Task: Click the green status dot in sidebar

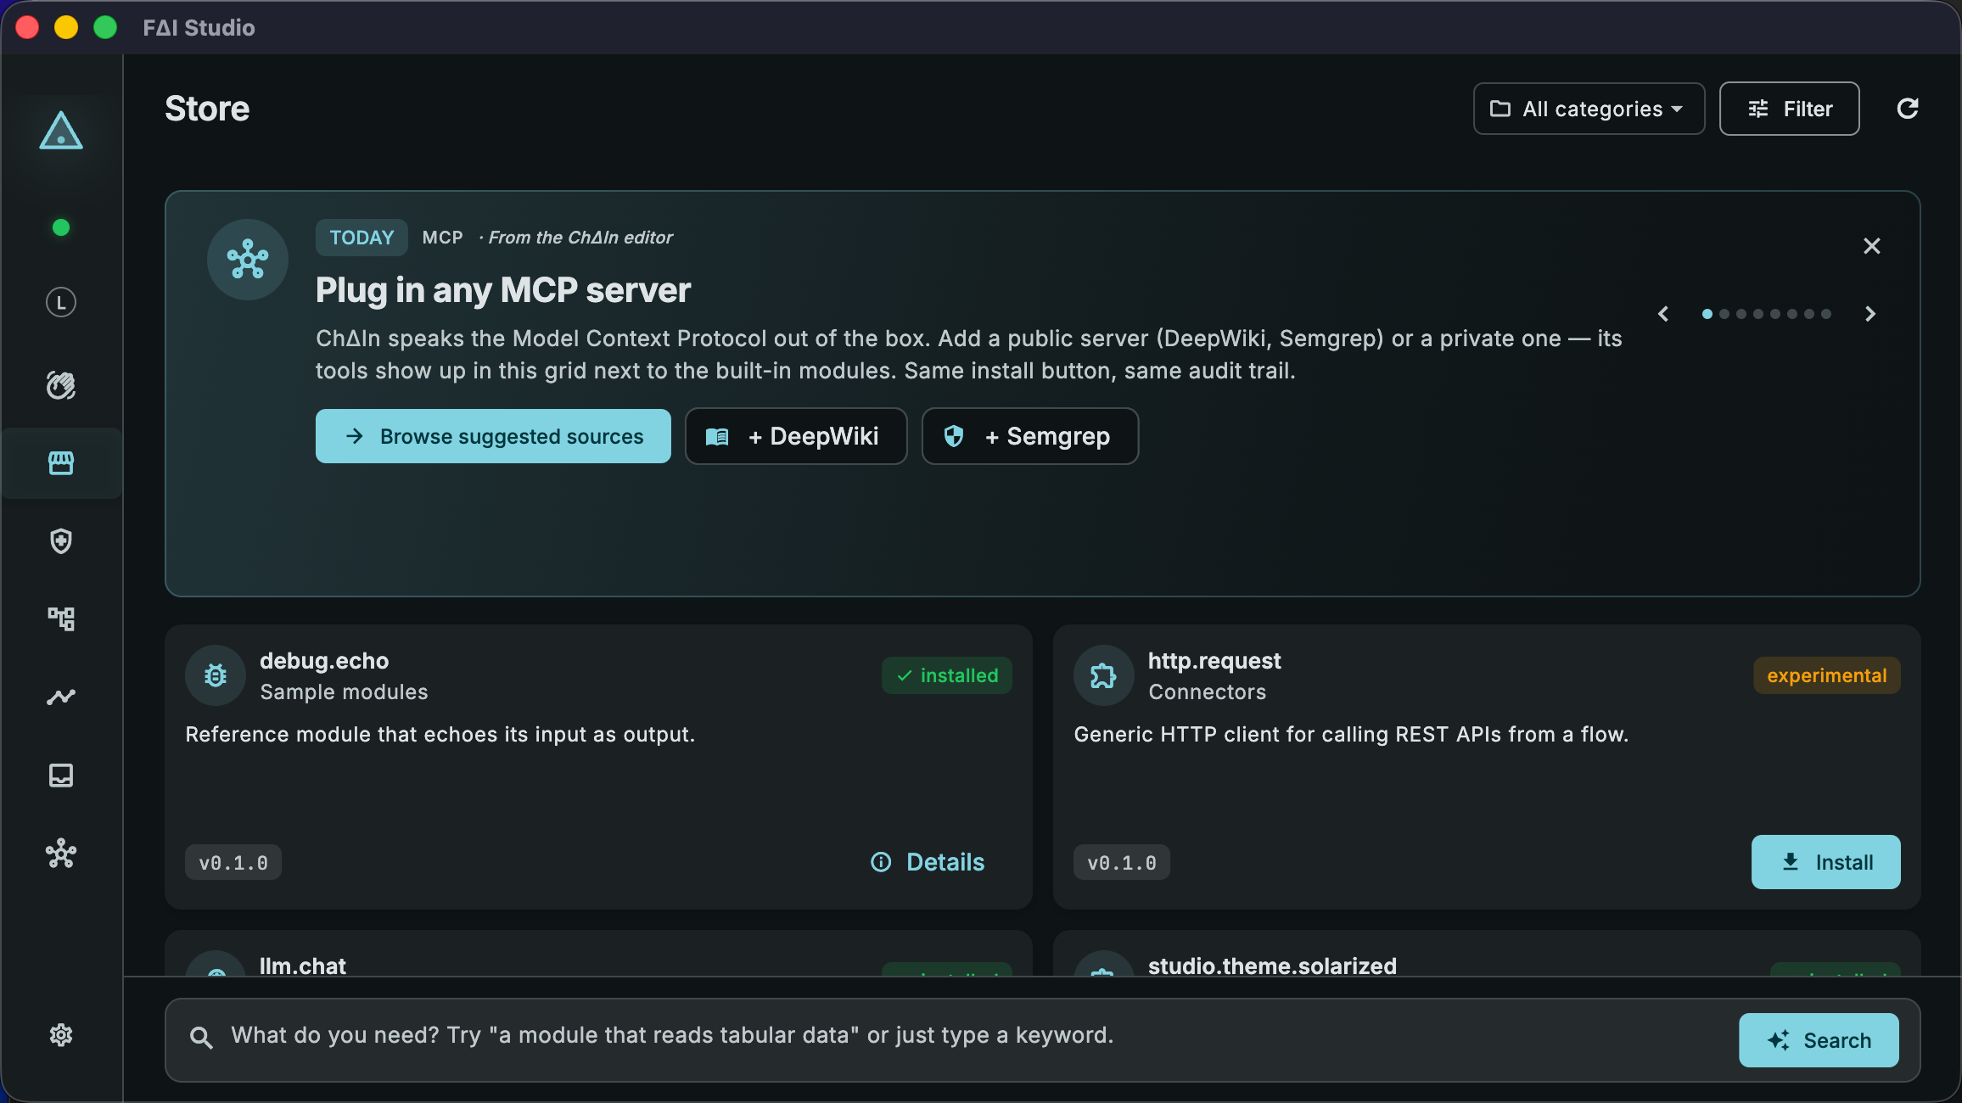Action: click(x=61, y=227)
